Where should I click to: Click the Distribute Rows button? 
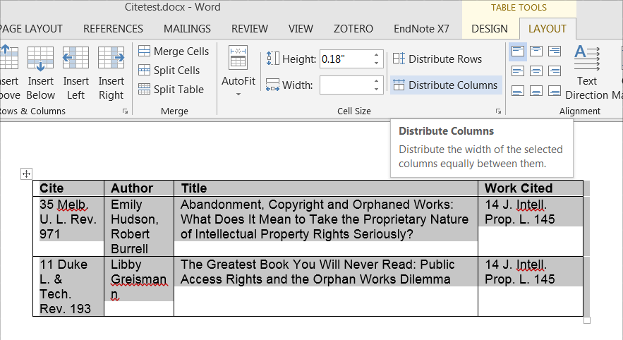click(437, 59)
